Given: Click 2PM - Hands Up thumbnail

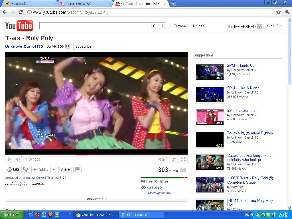Looking at the screenshot, I should 210,72.
